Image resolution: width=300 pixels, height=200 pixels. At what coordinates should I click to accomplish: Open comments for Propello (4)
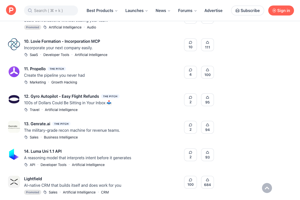[x=190, y=72]
